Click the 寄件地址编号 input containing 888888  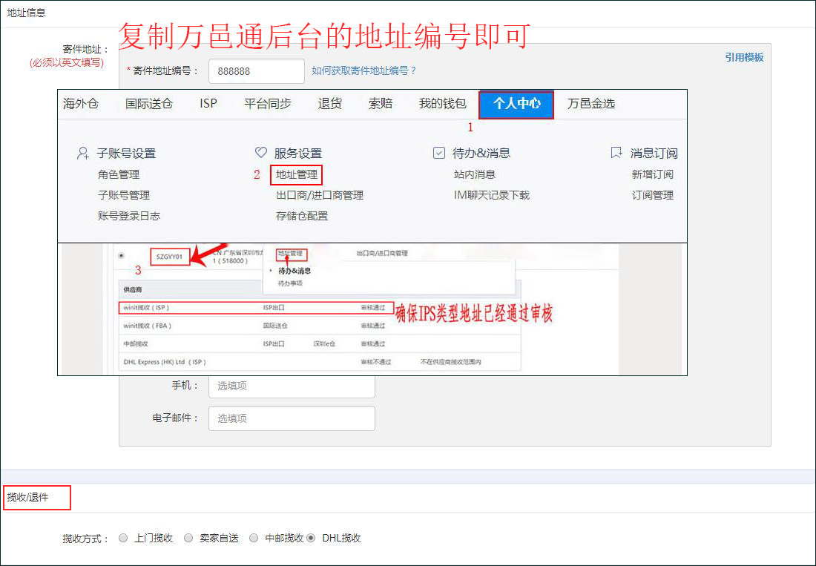tap(257, 71)
